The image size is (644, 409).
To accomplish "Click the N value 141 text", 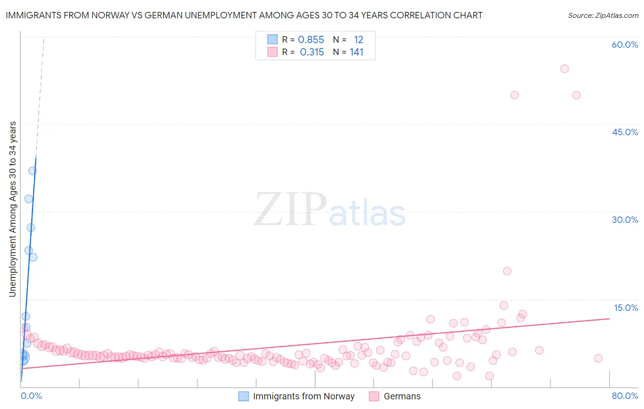I will pyautogui.click(x=356, y=52).
